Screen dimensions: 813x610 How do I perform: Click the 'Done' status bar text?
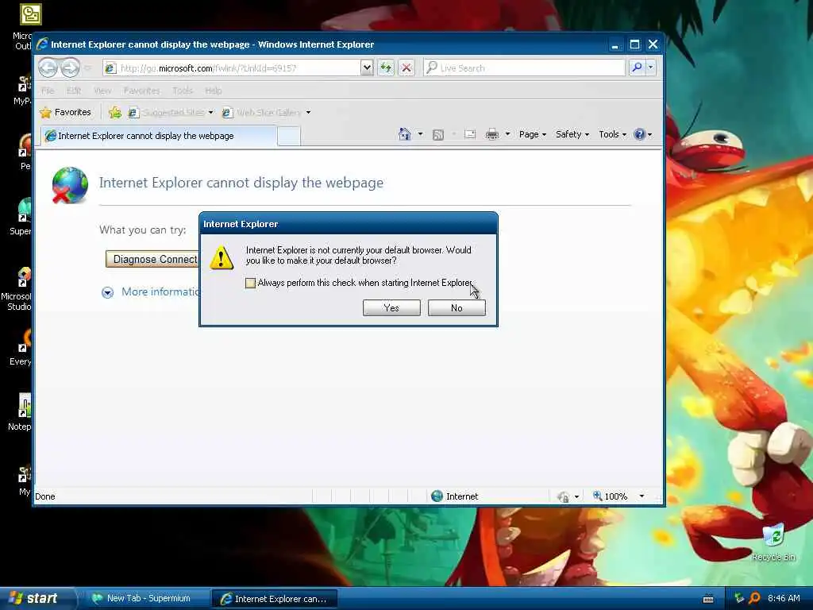(45, 497)
